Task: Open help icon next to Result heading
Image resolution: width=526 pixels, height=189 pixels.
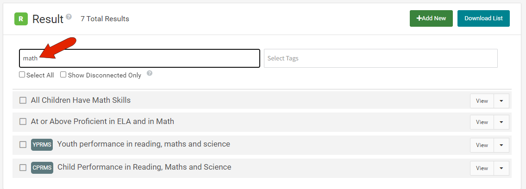Action: (x=69, y=16)
